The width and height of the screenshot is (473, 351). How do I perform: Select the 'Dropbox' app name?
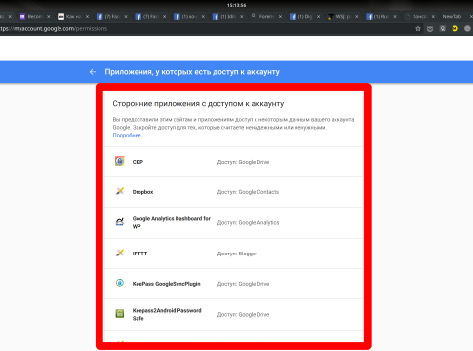[142, 192]
